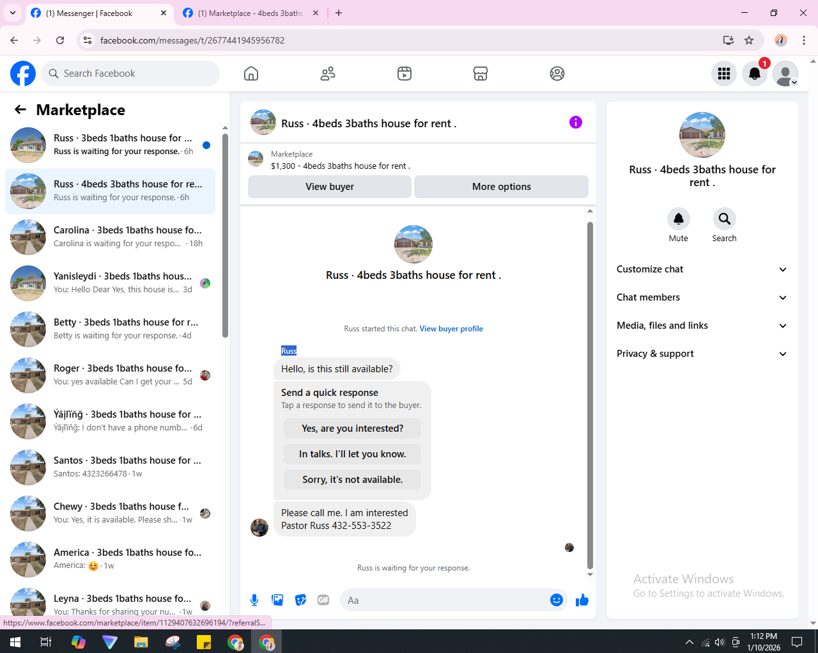This screenshot has height=653, width=818.
Task: Click the View buyer button
Action: 330,187
